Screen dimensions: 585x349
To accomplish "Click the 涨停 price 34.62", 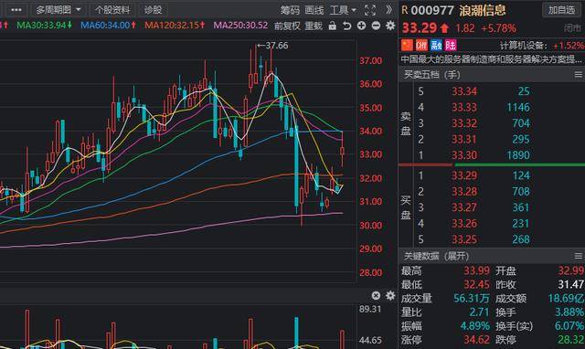I will coord(476,340).
